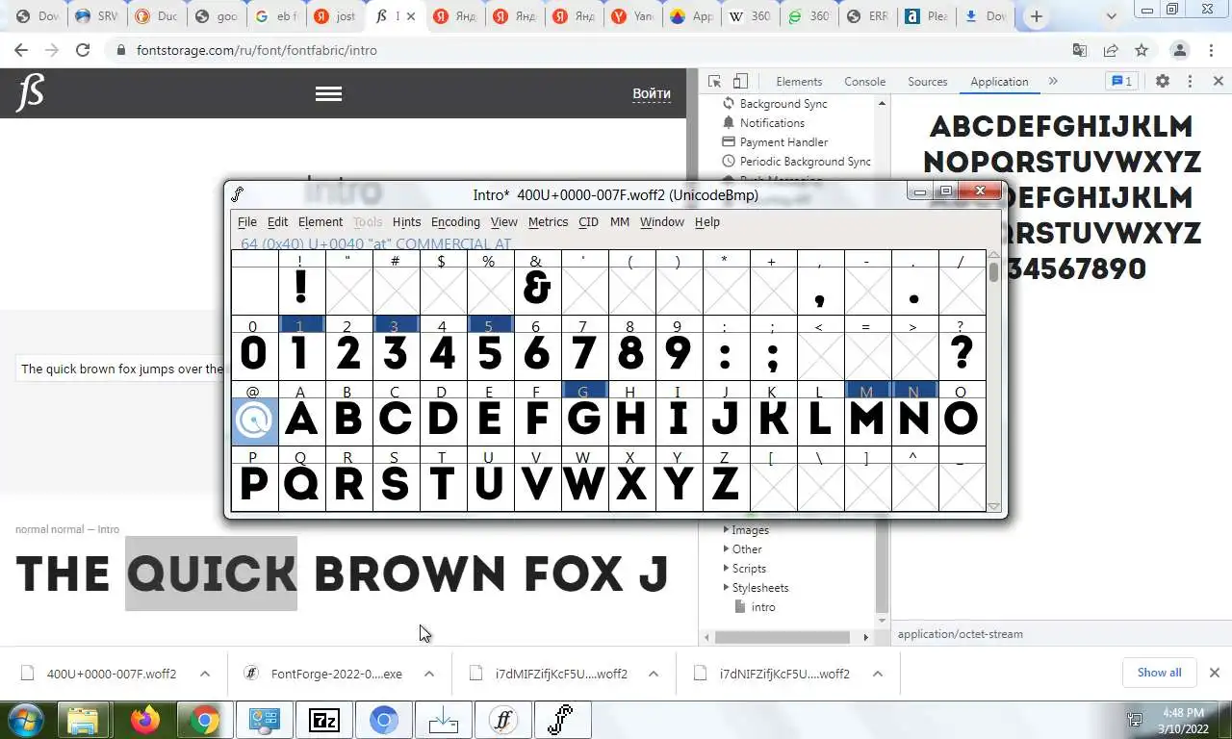Select Background Sync in Application sidebar
This screenshot has height=739, width=1232.
point(783,104)
